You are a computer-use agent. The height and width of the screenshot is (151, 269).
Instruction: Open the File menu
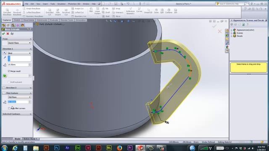pyautogui.click(x=26, y=4)
